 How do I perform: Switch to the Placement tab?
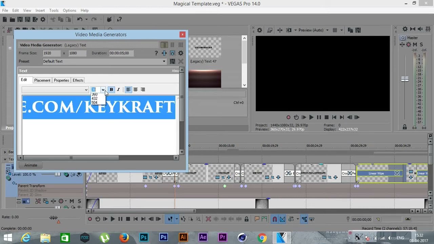tap(42, 80)
